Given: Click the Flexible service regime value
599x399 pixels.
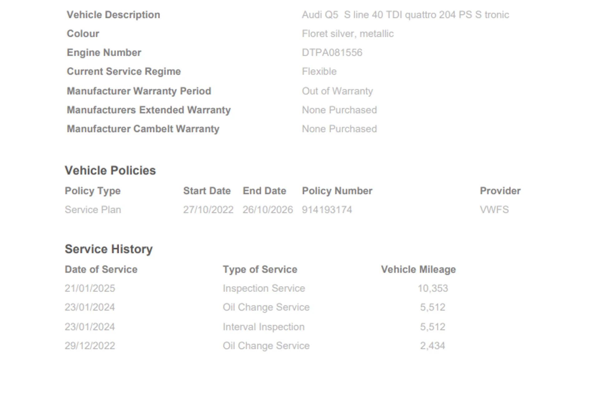Looking at the screenshot, I should tap(319, 71).
